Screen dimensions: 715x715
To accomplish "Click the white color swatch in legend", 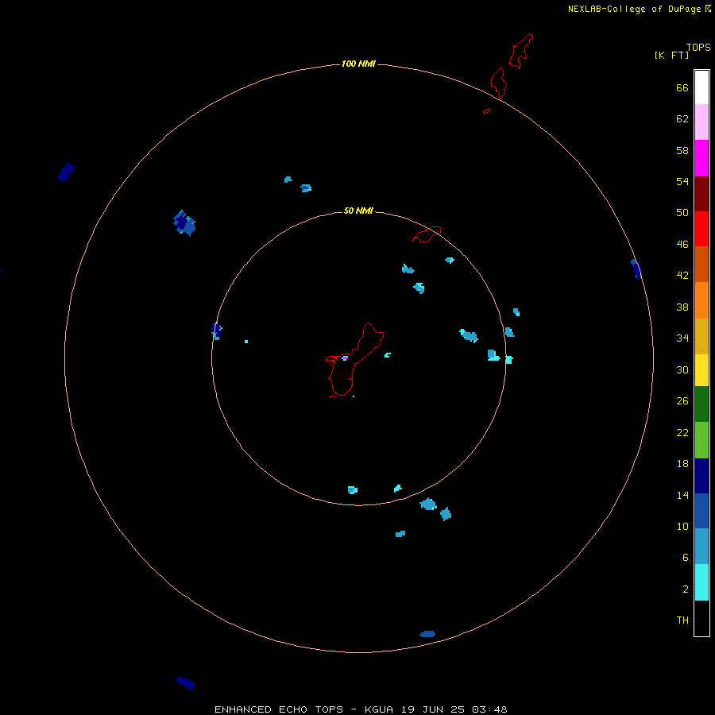I will [x=701, y=87].
